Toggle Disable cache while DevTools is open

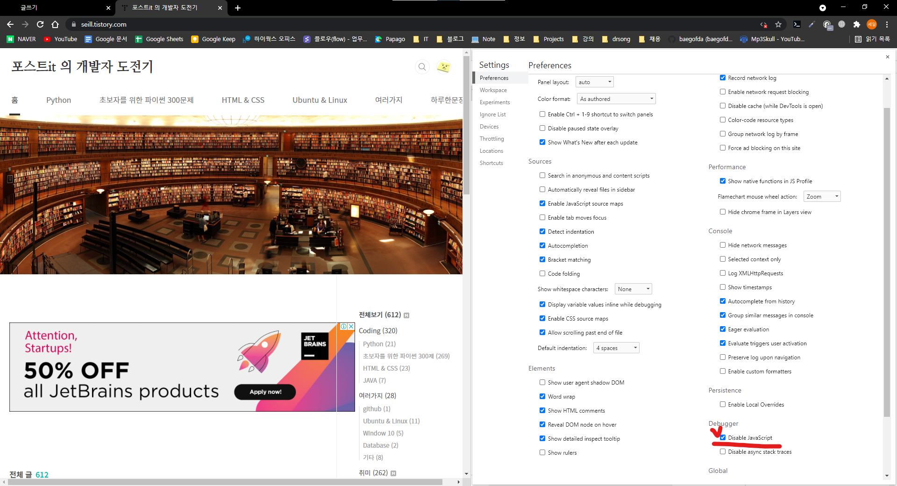(723, 106)
